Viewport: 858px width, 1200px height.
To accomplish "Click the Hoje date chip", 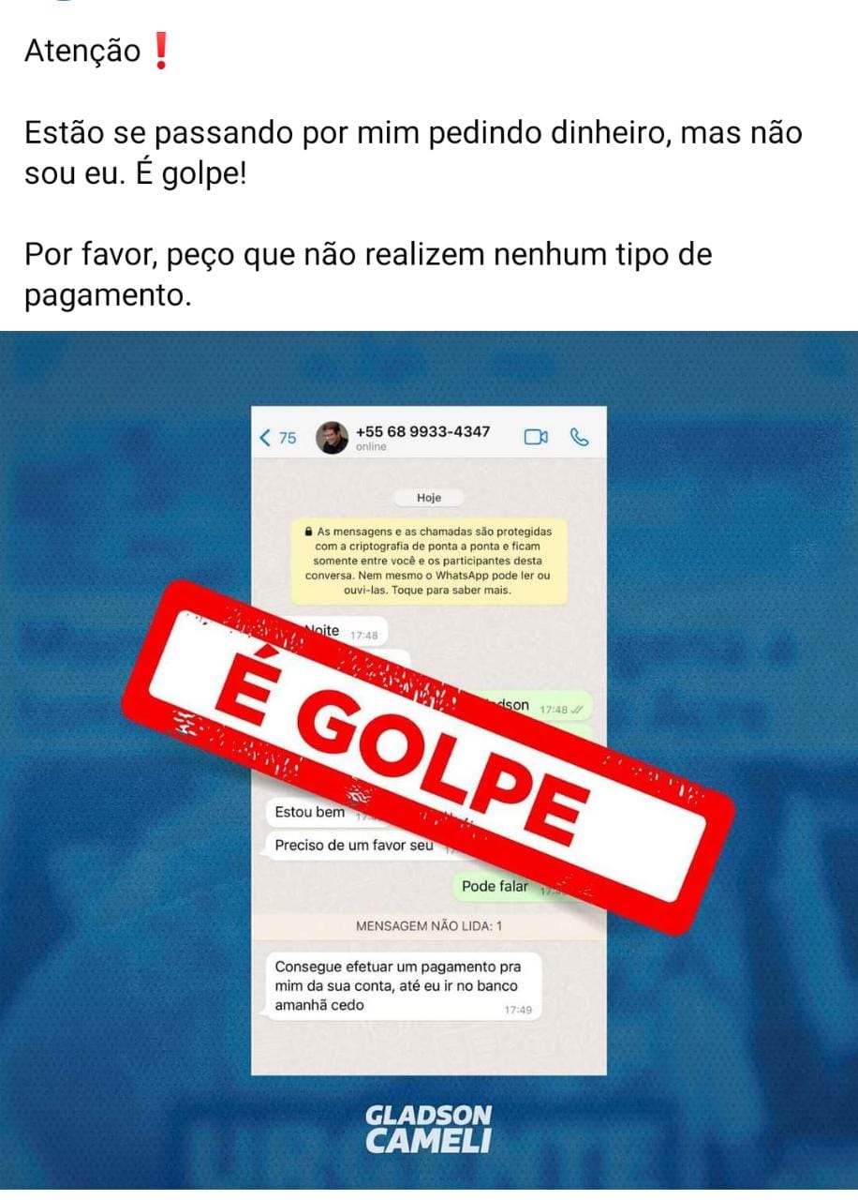I will (x=429, y=498).
